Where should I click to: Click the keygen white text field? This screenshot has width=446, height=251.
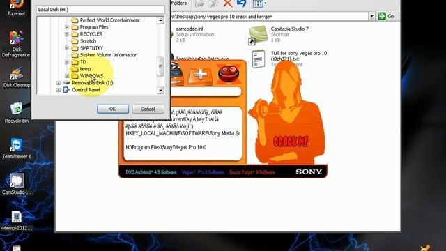206,91
